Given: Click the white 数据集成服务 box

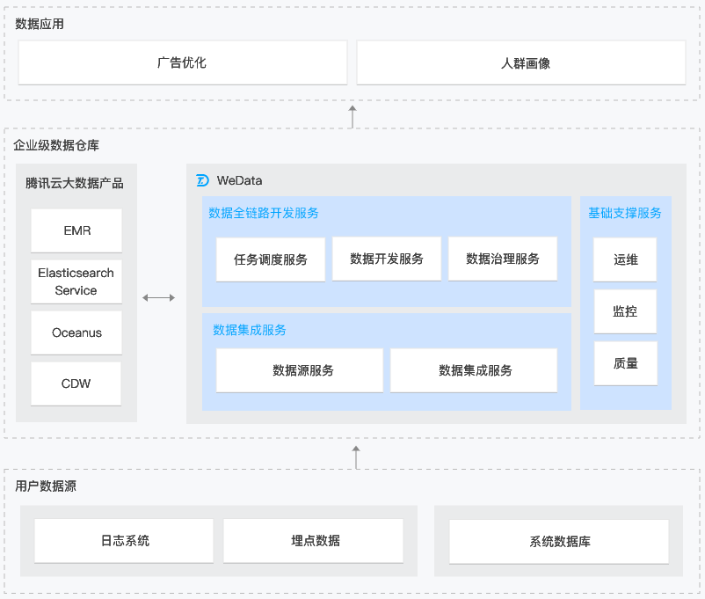Looking at the screenshot, I should [x=474, y=370].
